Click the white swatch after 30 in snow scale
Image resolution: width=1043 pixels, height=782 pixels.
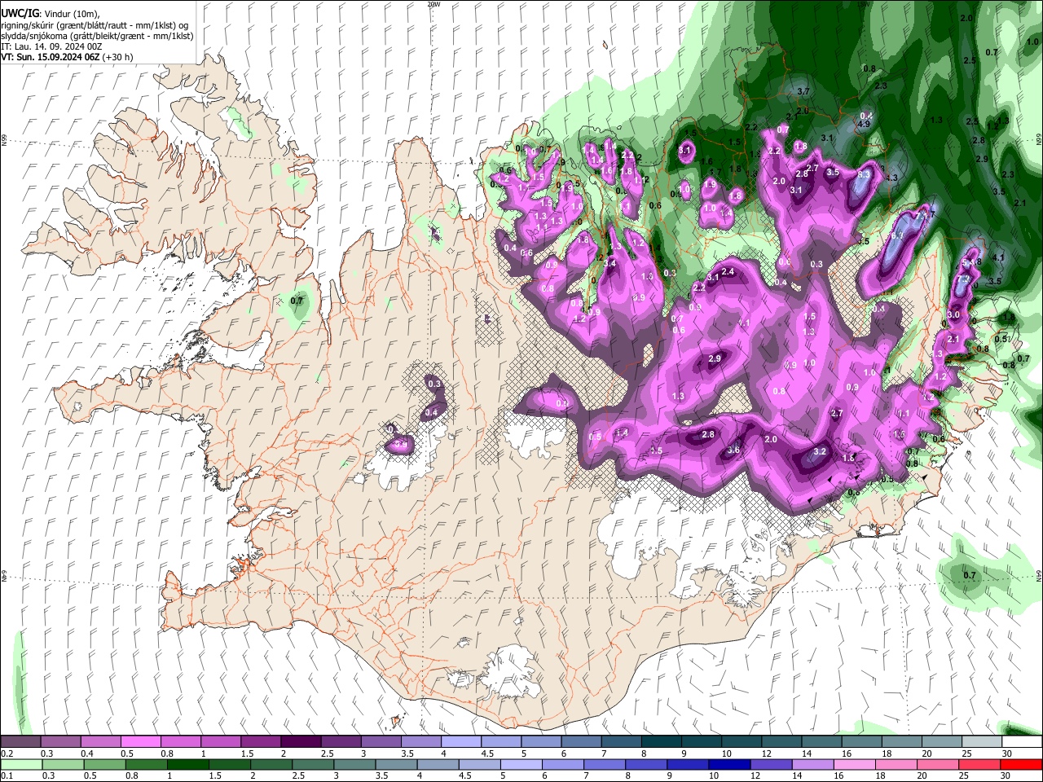[x=1022, y=742]
